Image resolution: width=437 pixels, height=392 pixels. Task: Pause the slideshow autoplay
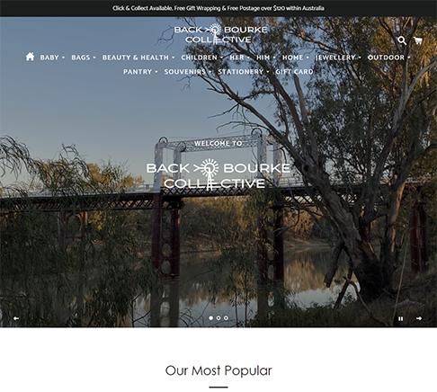click(401, 318)
